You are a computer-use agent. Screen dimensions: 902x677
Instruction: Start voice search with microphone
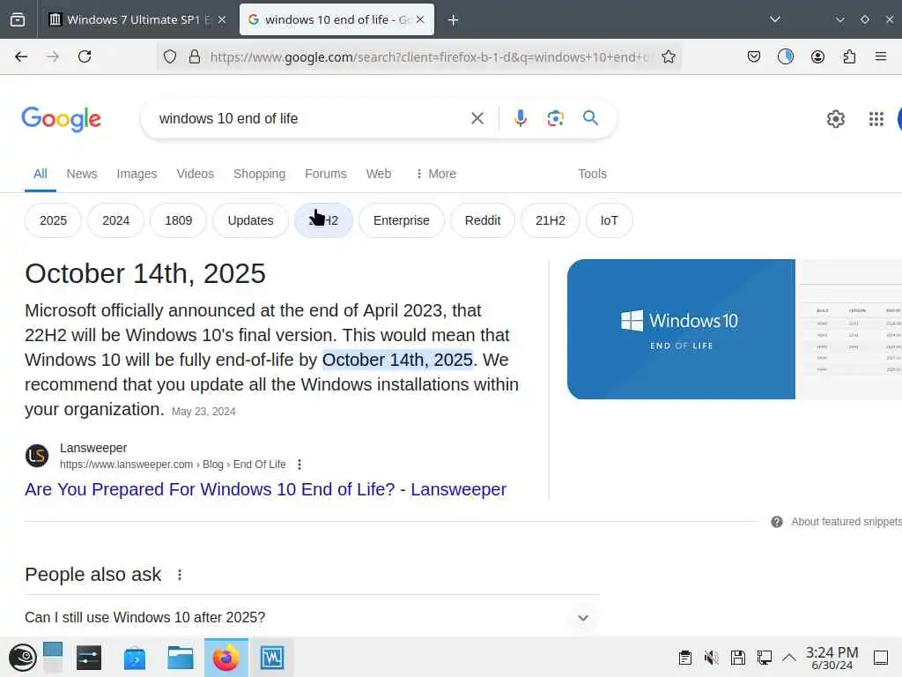click(520, 119)
